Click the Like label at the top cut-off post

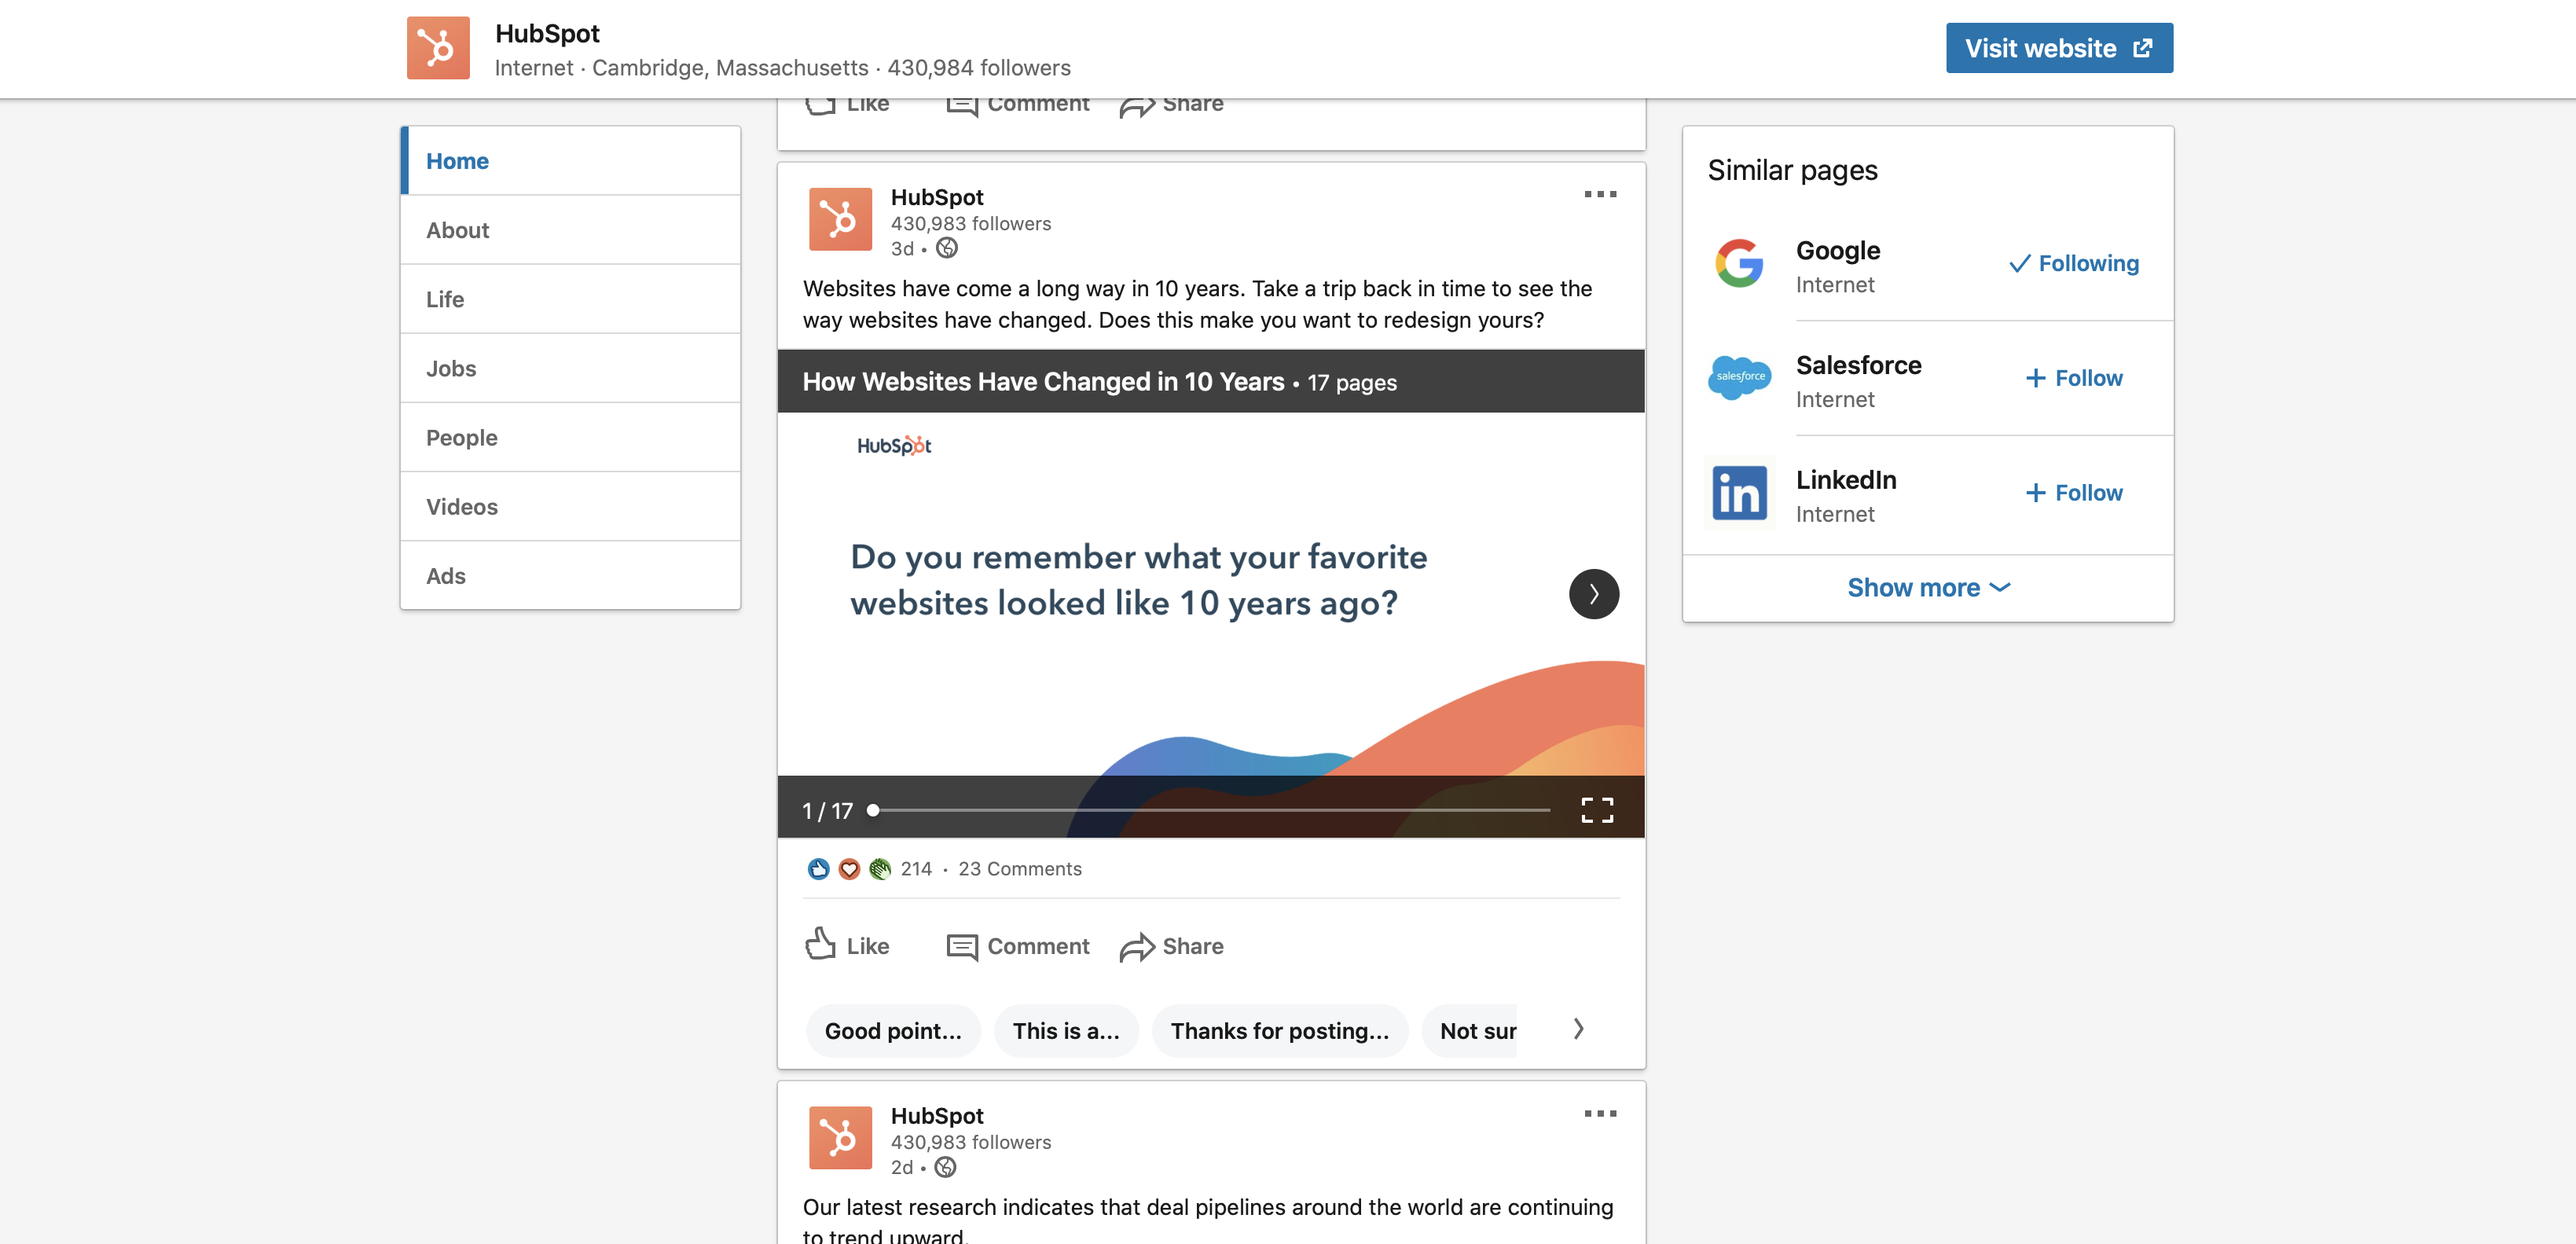click(x=868, y=104)
